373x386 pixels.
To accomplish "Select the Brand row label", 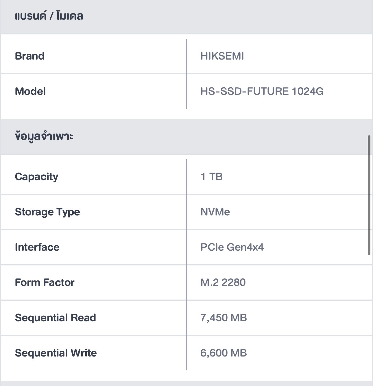I will [x=30, y=56].
